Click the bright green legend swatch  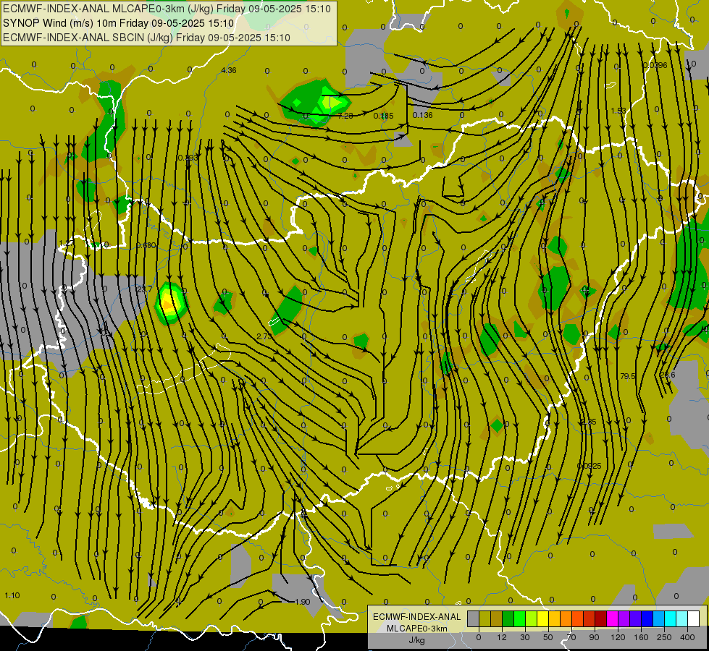pyautogui.click(x=519, y=618)
